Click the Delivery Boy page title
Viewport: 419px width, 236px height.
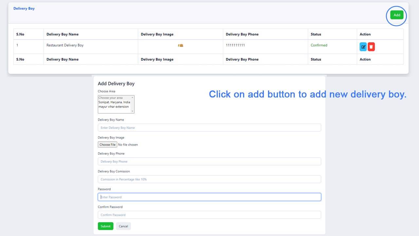pos(24,9)
